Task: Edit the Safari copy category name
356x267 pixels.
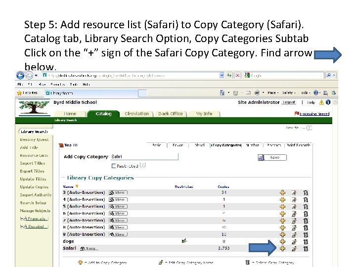Action: pos(294,248)
